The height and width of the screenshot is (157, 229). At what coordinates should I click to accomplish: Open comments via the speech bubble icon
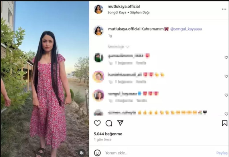(x=109, y=123)
